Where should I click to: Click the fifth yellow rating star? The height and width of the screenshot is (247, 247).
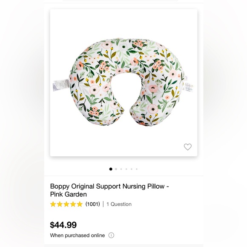pos(80,204)
